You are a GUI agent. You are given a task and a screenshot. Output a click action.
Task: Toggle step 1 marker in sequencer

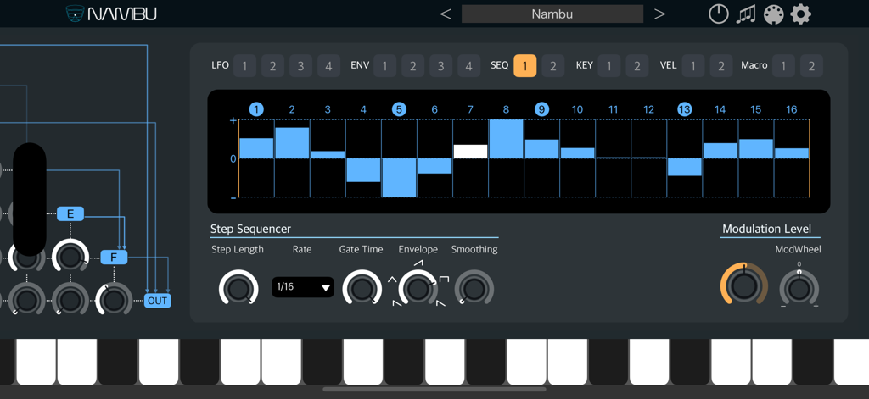click(x=256, y=109)
